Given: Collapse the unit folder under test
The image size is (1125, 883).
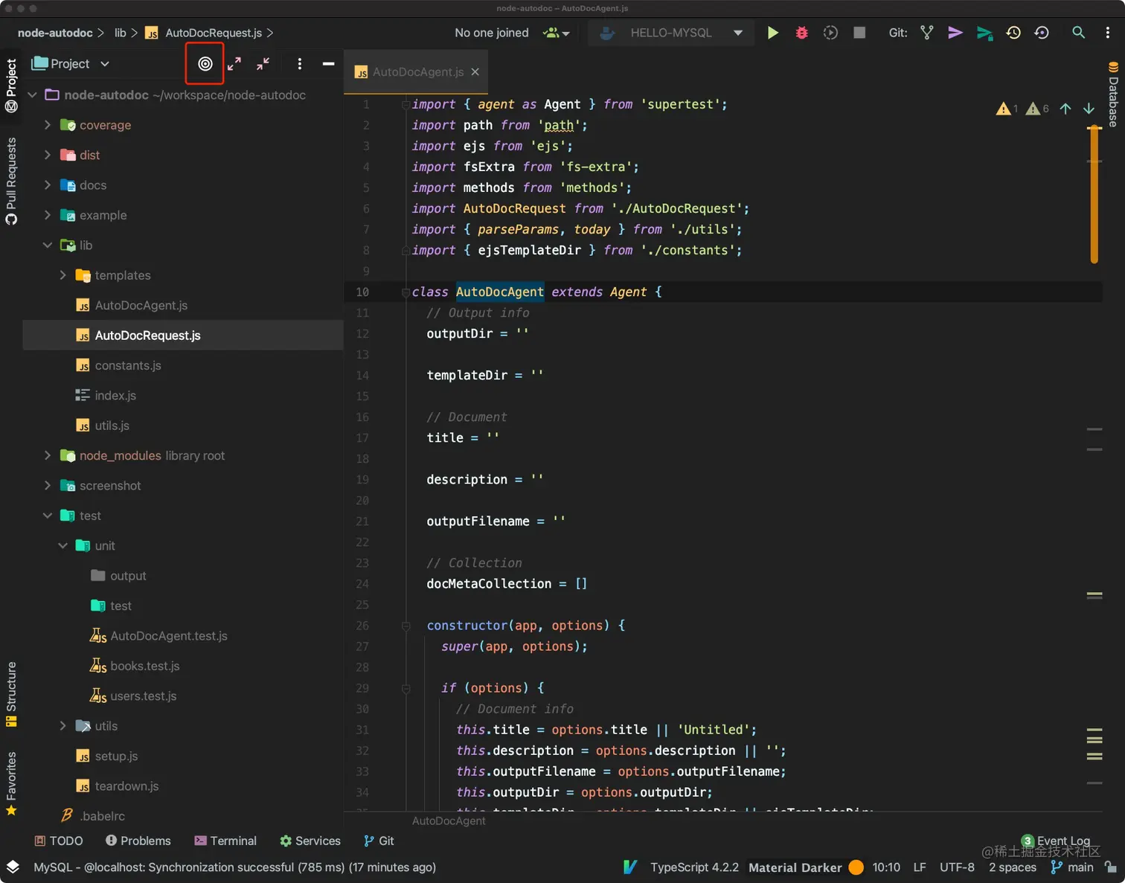Looking at the screenshot, I should click(63, 546).
